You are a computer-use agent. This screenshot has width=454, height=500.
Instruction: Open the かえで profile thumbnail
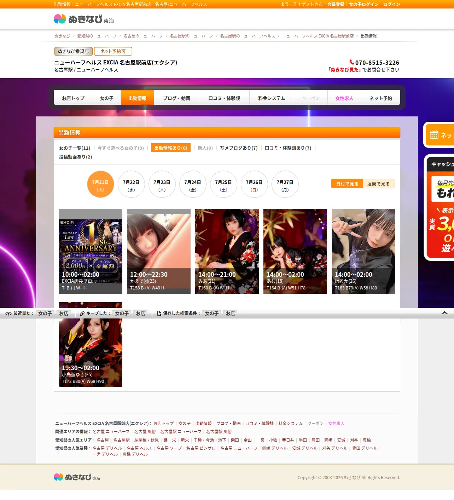tap(159, 251)
